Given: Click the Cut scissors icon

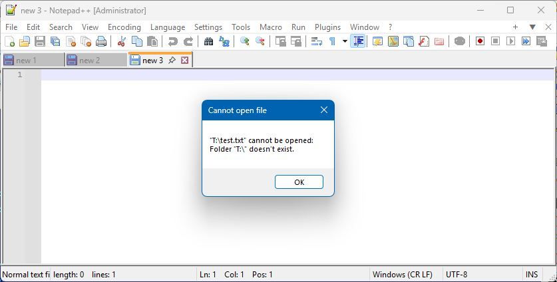Looking at the screenshot, I should click(x=122, y=41).
